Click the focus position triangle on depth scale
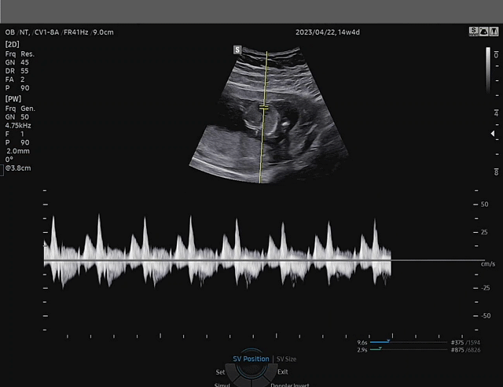Viewport: 503px width, 387px height. click(493, 134)
